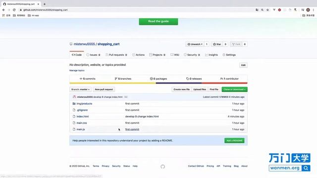The height and width of the screenshot is (178, 317).
Task: Open misterwu5555 owner profile link
Action: click(84, 44)
